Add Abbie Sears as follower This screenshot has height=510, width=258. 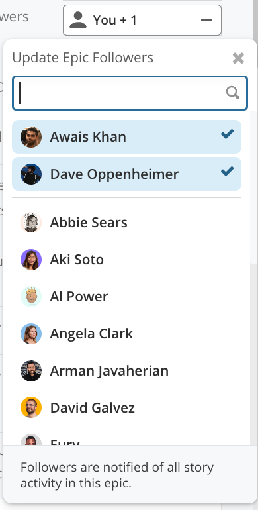[x=127, y=223]
